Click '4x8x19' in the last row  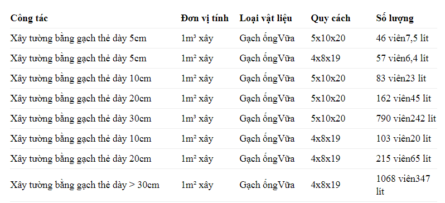(325, 185)
